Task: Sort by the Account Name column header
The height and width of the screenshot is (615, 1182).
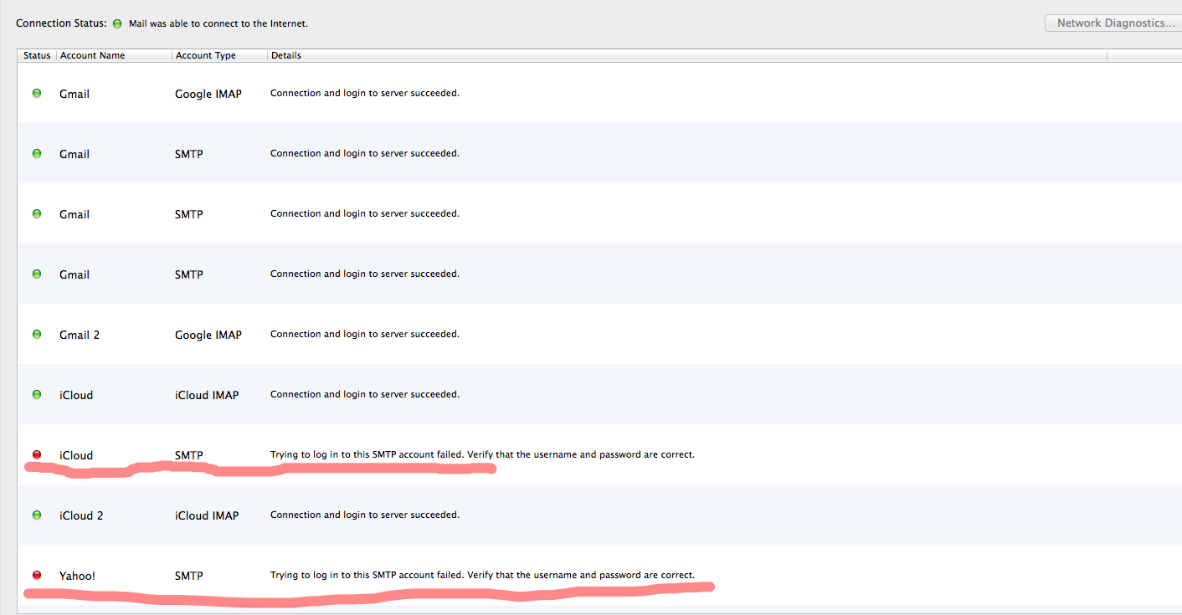Action: [114, 55]
